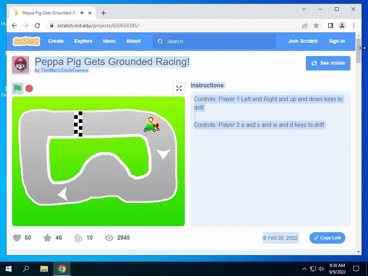368x276 pixels.
Task: Bookmark this tab with the star
Action: point(316,26)
